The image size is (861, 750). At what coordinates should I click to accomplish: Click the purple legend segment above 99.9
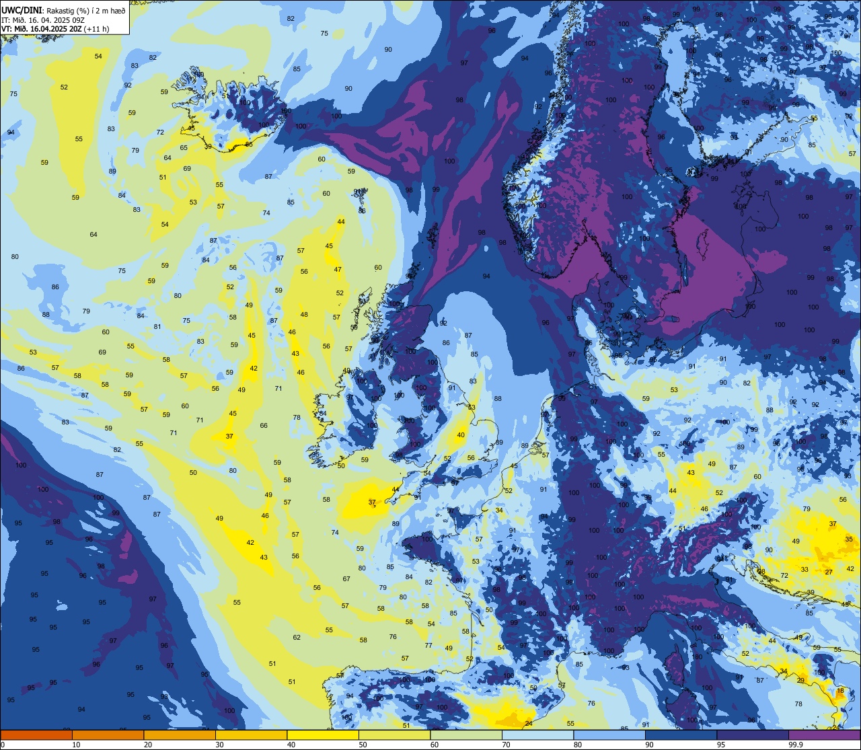pos(824,735)
